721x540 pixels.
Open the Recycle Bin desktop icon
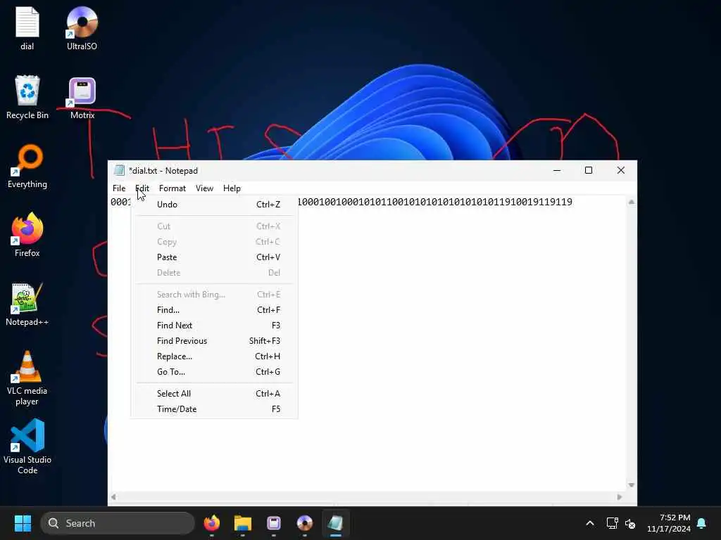tap(27, 97)
